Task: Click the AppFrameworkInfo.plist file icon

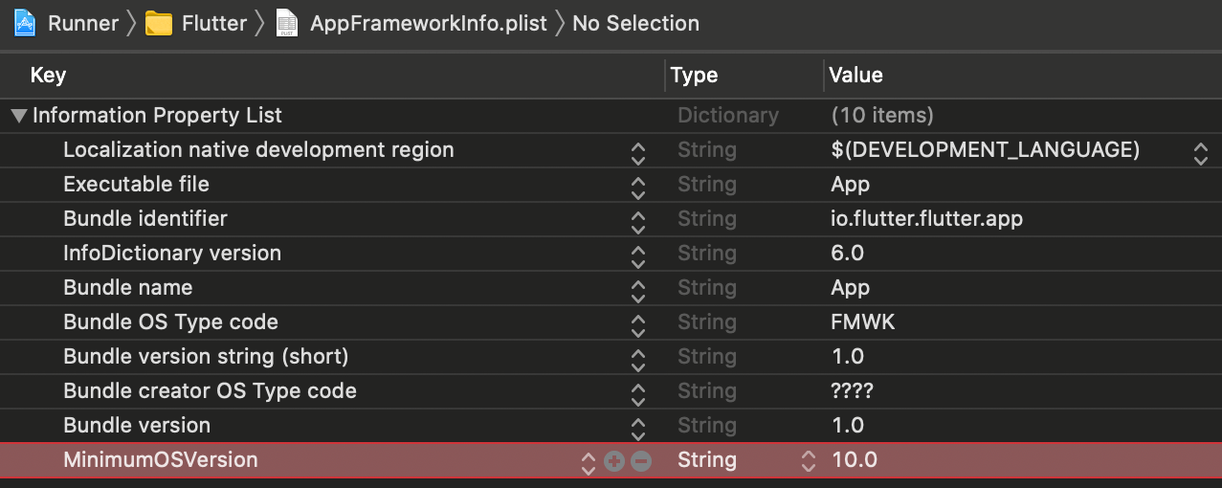Action: pyautogui.click(x=287, y=23)
